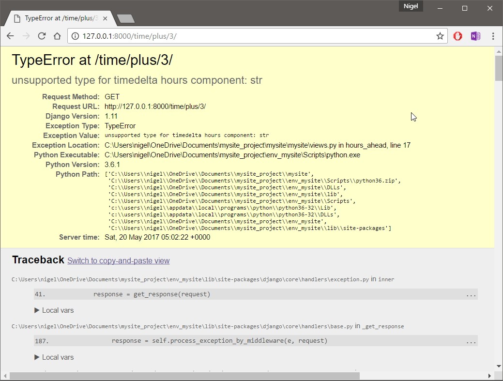View site information icon in address bar
Image resolution: width=503 pixels, height=381 pixels.
pos(75,36)
